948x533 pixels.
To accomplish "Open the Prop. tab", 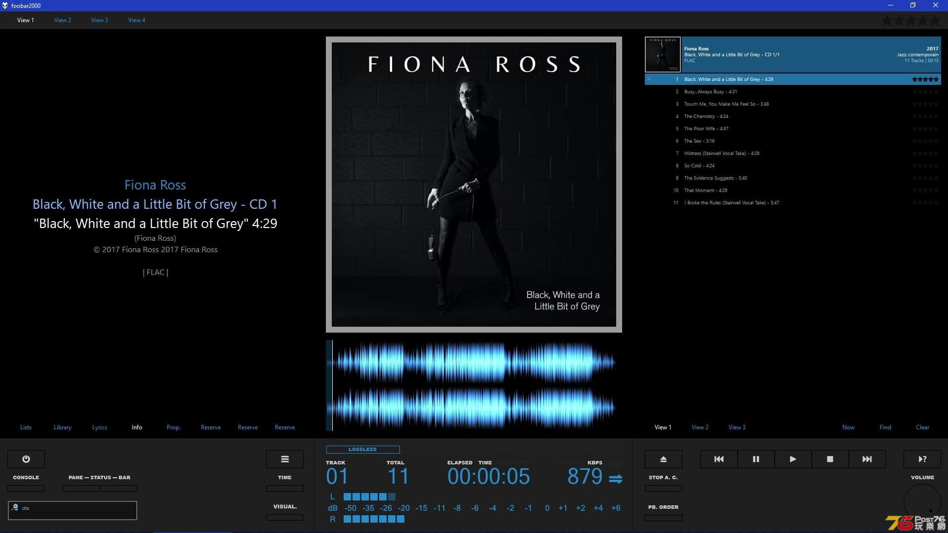I will [x=174, y=427].
